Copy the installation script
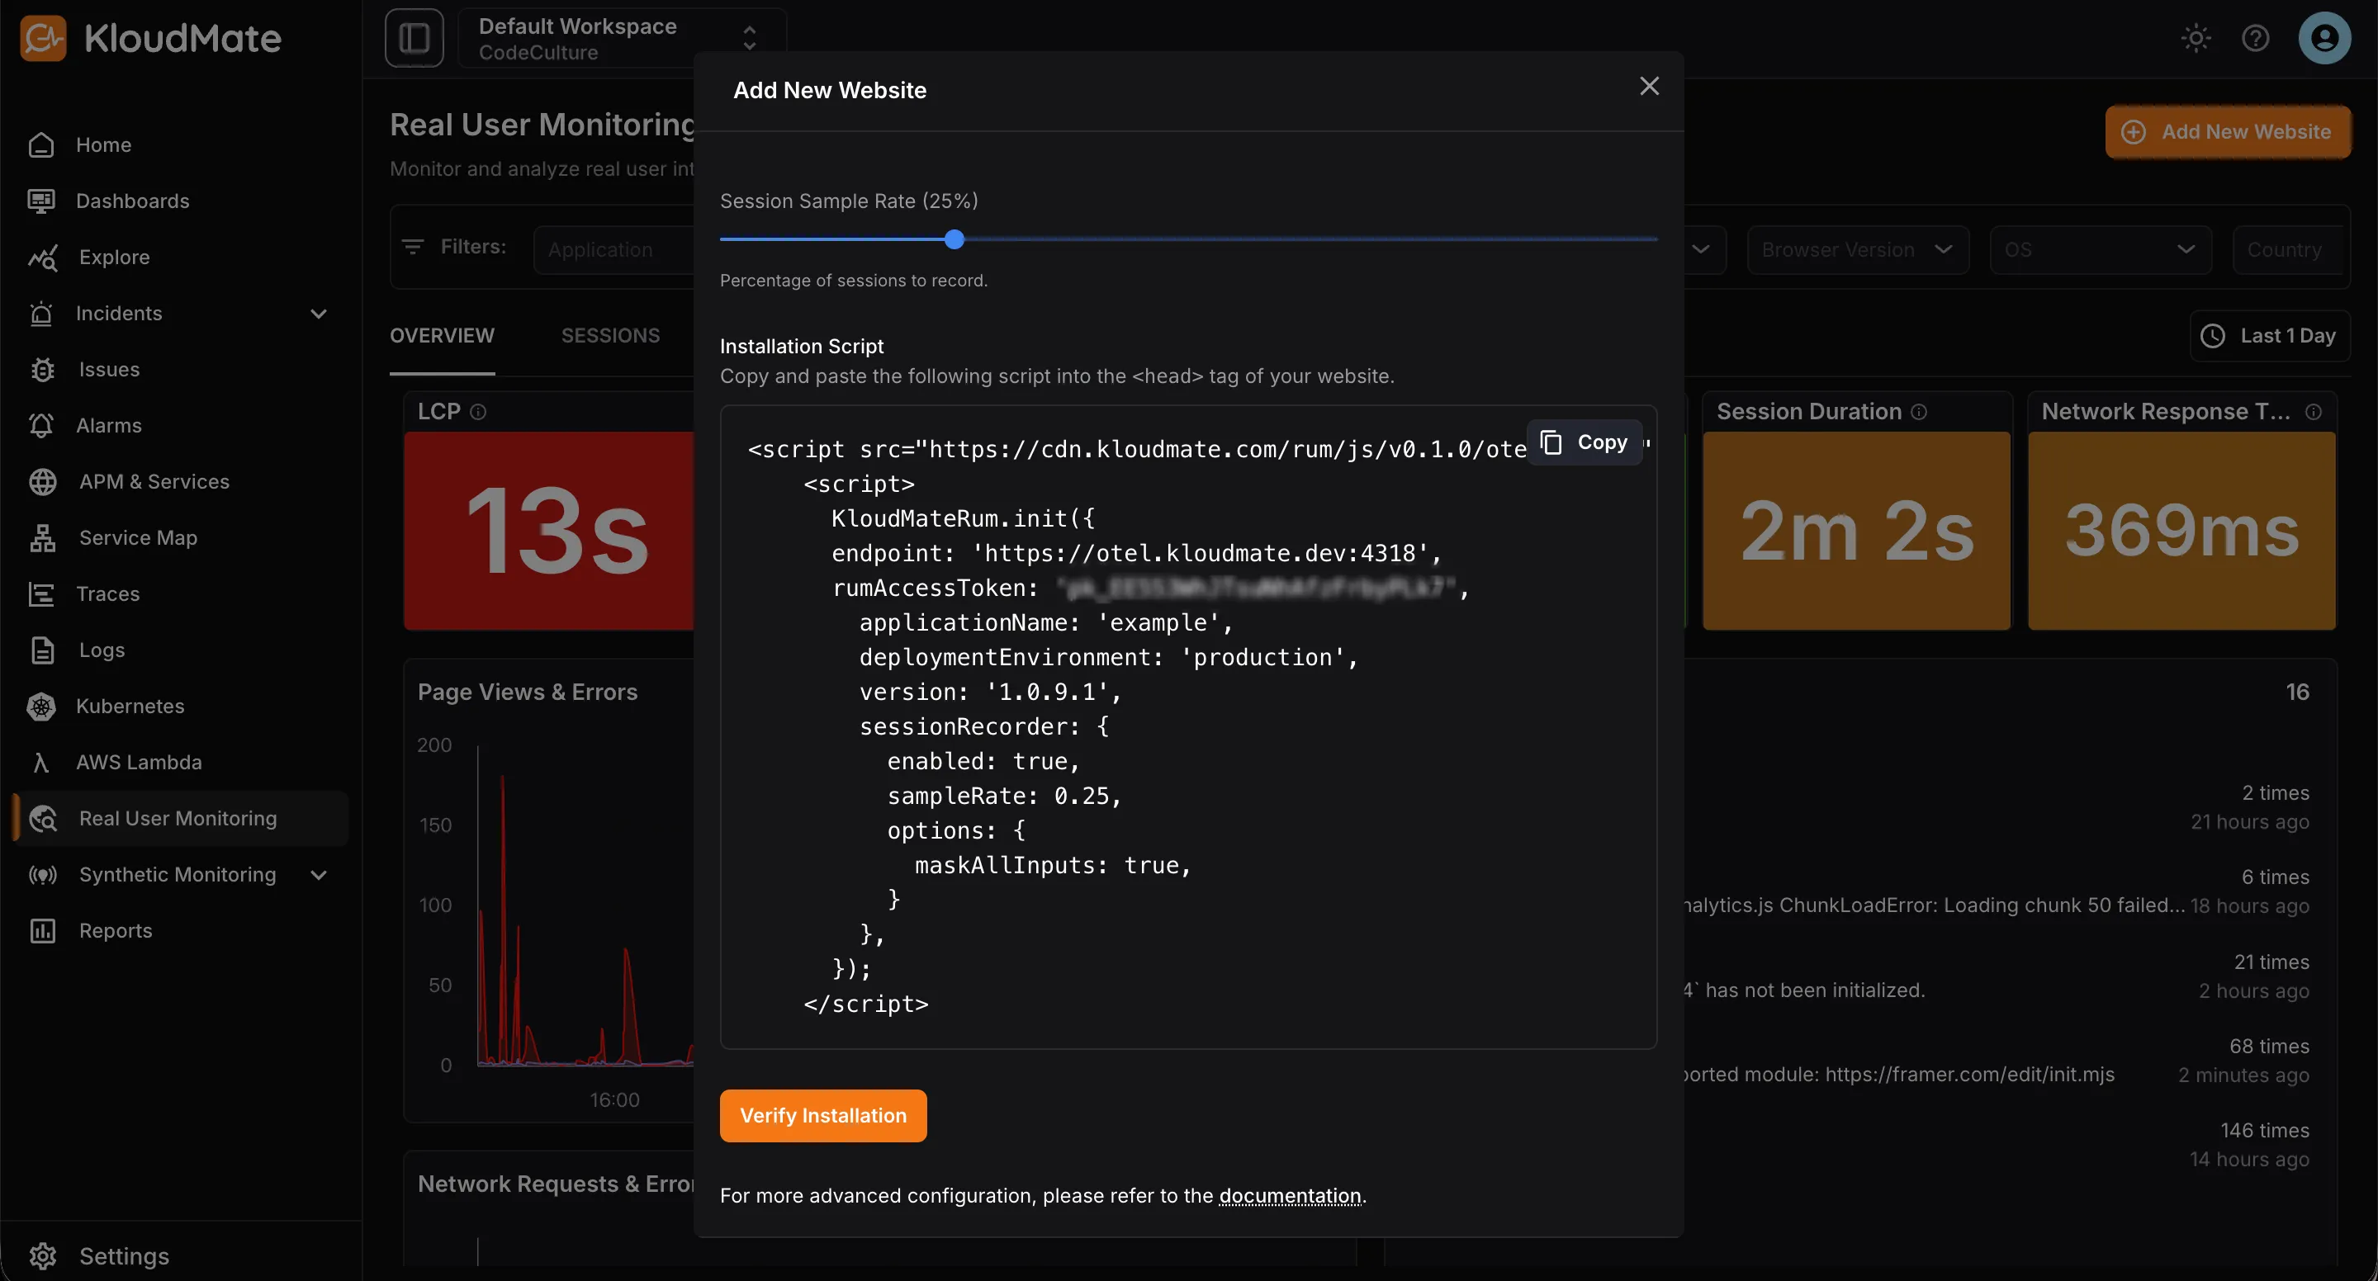 tap(1585, 443)
